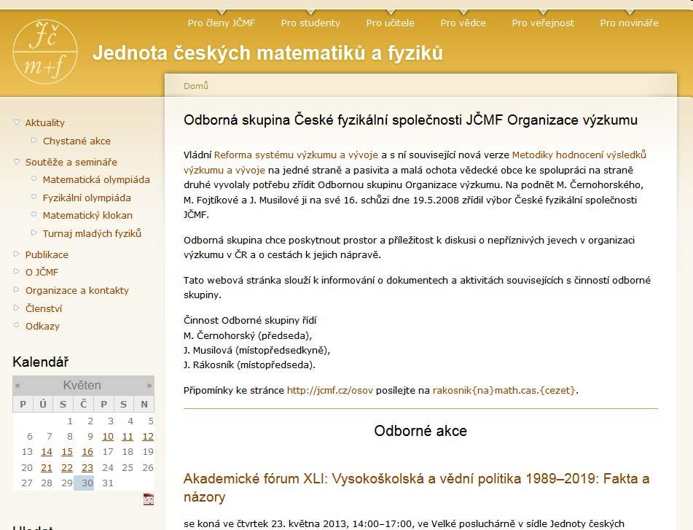Select calendar day 11
Image resolution: width=693 pixels, height=530 pixels.
tap(128, 436)
